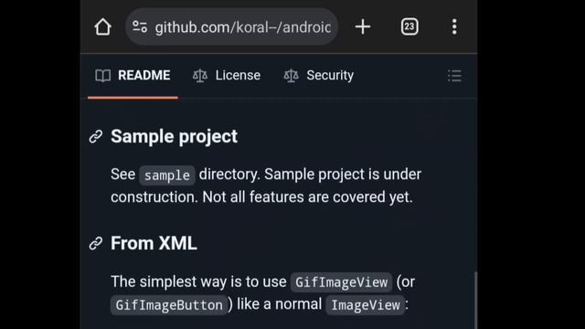This screenshot has width=585, height=329.
Task: Copy anchor link for From XML heading
Action: tap(96, 244)
